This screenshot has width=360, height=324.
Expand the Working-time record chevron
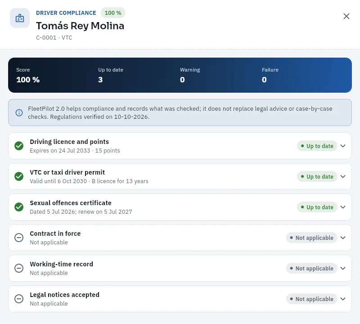(343, 268)
